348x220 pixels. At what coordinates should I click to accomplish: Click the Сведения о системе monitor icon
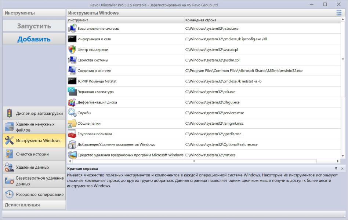point(72,70)
